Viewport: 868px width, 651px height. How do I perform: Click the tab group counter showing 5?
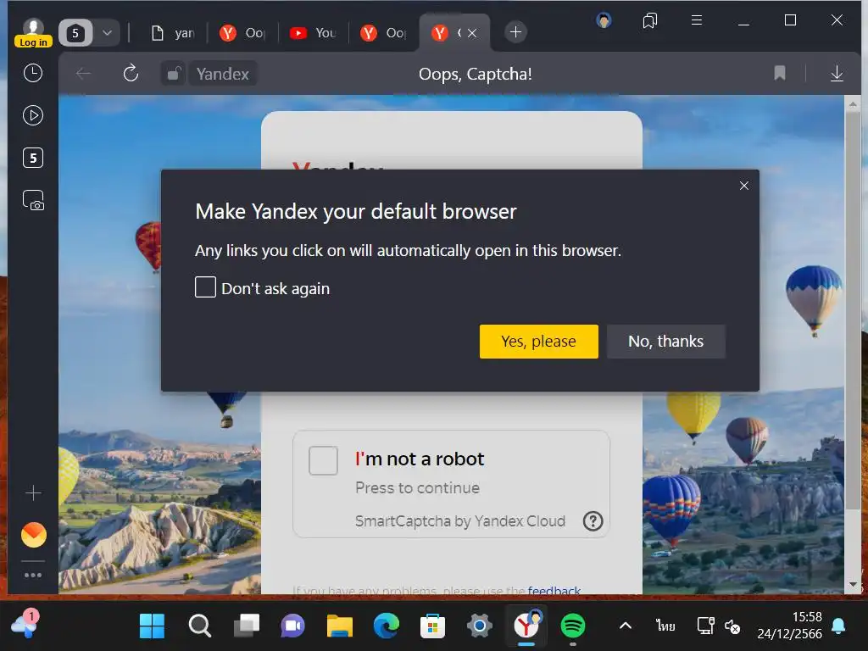pos(75,33)
